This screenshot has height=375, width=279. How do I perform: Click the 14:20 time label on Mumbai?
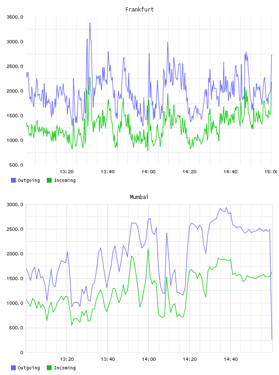190,359
